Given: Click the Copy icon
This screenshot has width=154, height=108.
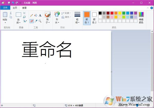Looking at the screenshot, I should (x=11, y=17).
